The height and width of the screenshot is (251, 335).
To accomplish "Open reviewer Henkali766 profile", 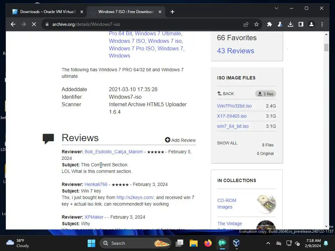I will tap(96, 184).
